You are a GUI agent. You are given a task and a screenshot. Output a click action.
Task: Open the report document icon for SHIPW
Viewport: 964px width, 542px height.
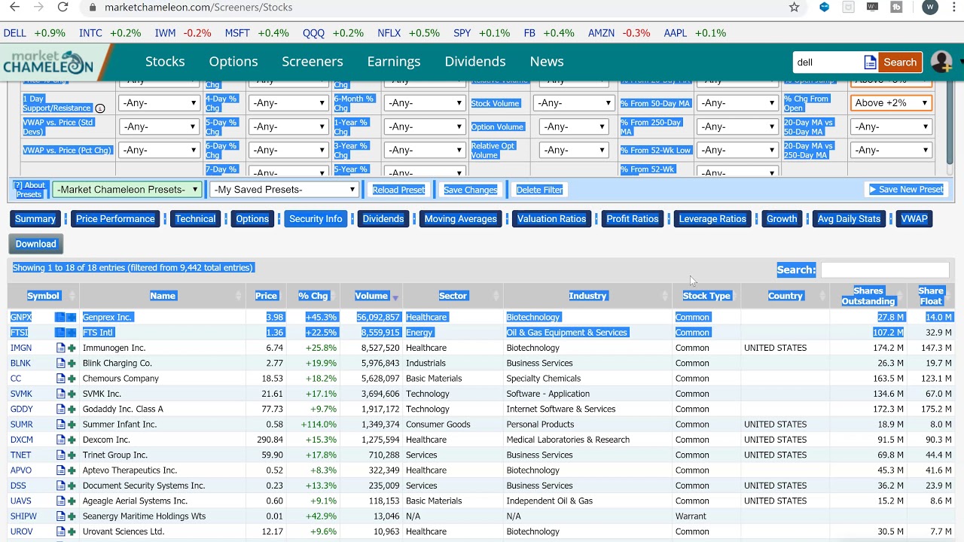(61, 516)
